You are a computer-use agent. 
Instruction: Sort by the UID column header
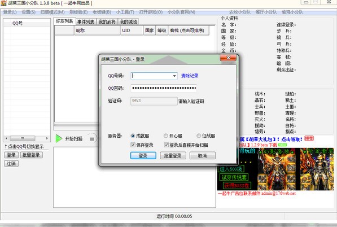pos(132,30)
